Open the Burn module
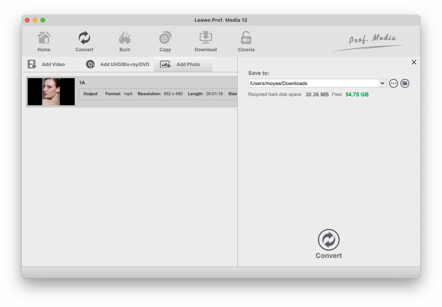Image resolution: width=442 pixels, height=307 pixels. click(125, 42)
